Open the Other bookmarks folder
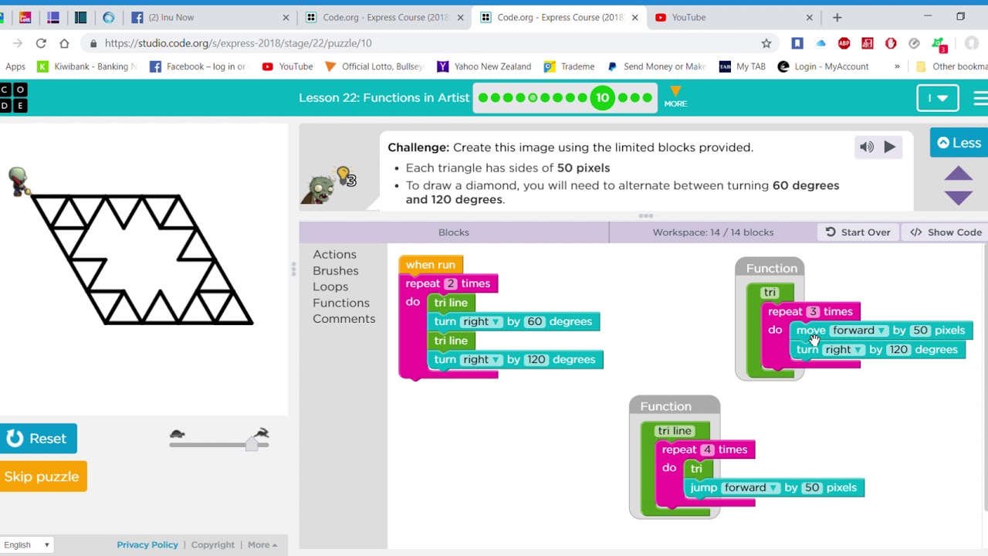This screenshot has height=556, width=988. (x=951, y=66)
